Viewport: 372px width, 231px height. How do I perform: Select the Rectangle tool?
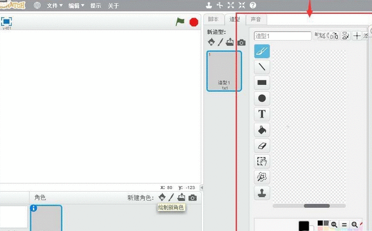click(x=262, y=83)
